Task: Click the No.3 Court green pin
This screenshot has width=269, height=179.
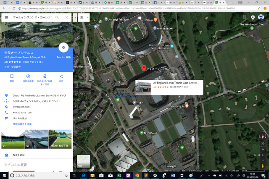Action: pos(142,132)
